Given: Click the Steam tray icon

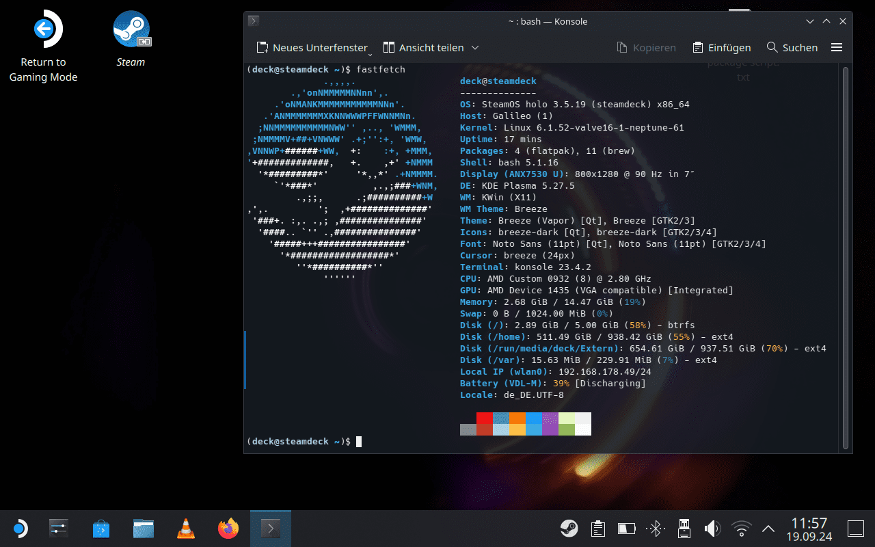Looking at the screenshot, I should pyautogui.click(x=569, y=529).
